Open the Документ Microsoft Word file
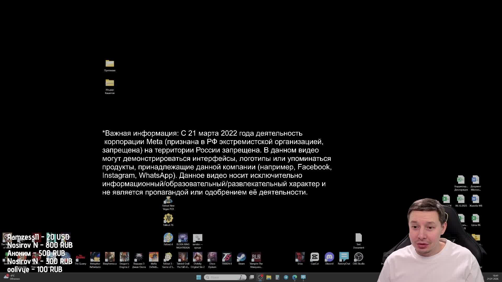 [476, 180]
